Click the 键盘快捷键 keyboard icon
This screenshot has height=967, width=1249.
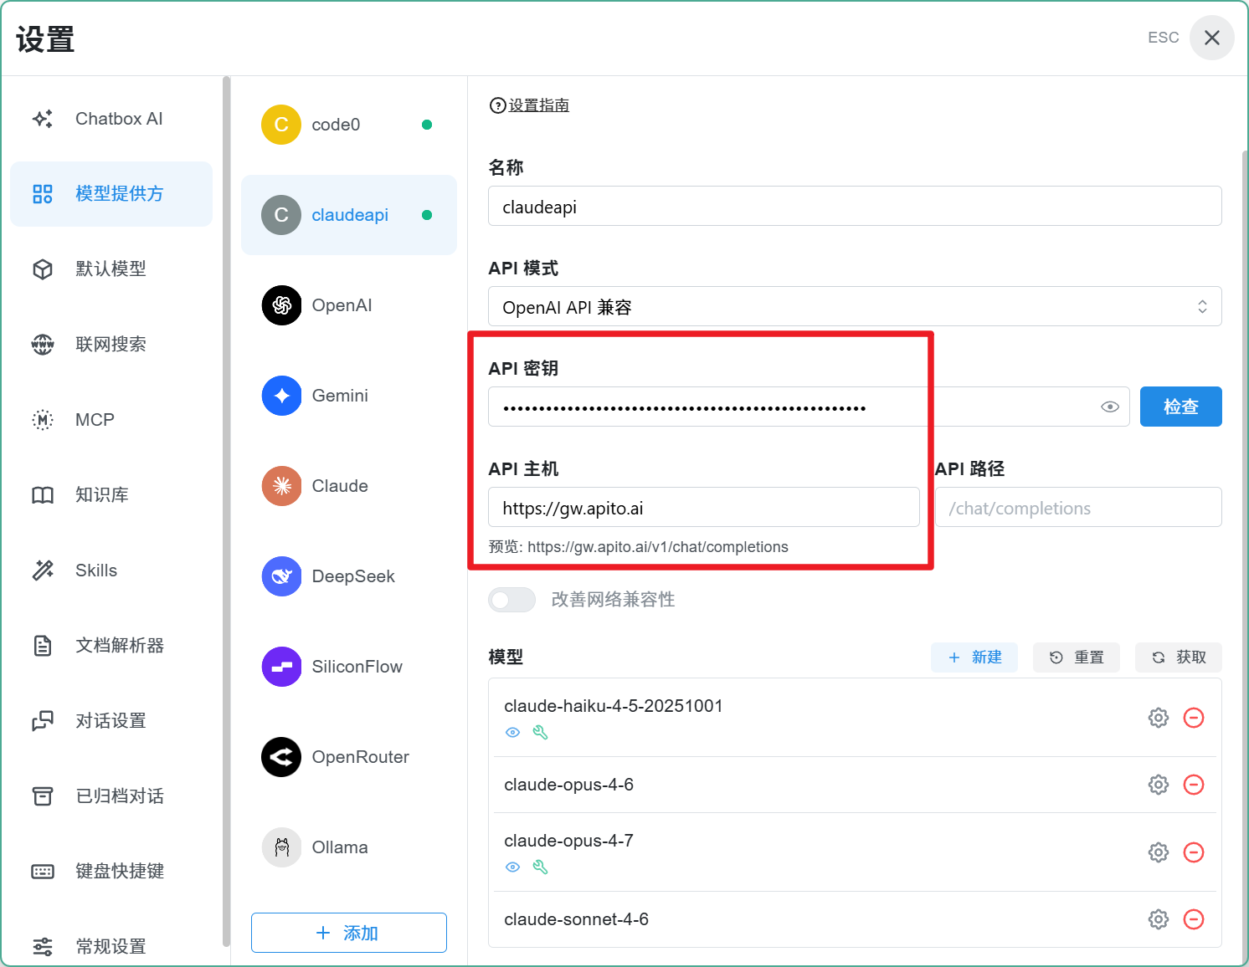(43, 872)
